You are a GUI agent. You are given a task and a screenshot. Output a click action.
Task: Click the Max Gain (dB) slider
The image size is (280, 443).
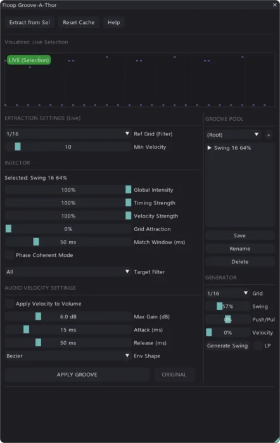(68, 316)
